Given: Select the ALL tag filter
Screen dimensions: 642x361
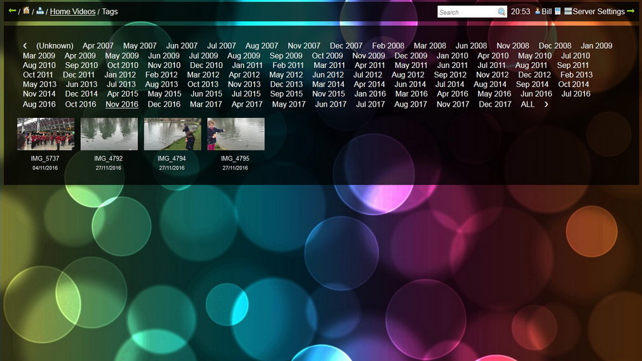Looking at the screenshot, I should (528, 104).
